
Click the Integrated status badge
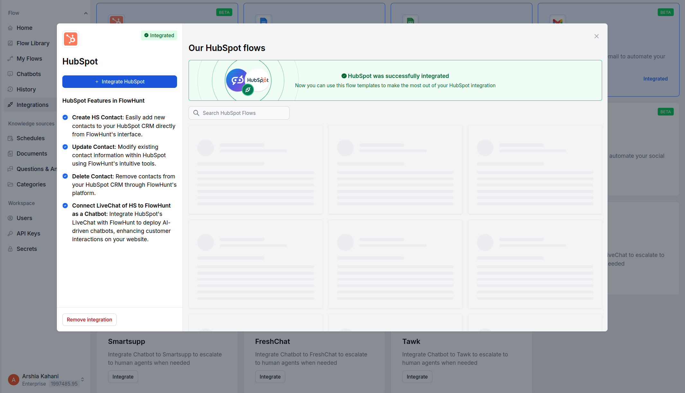pos(159,35)
